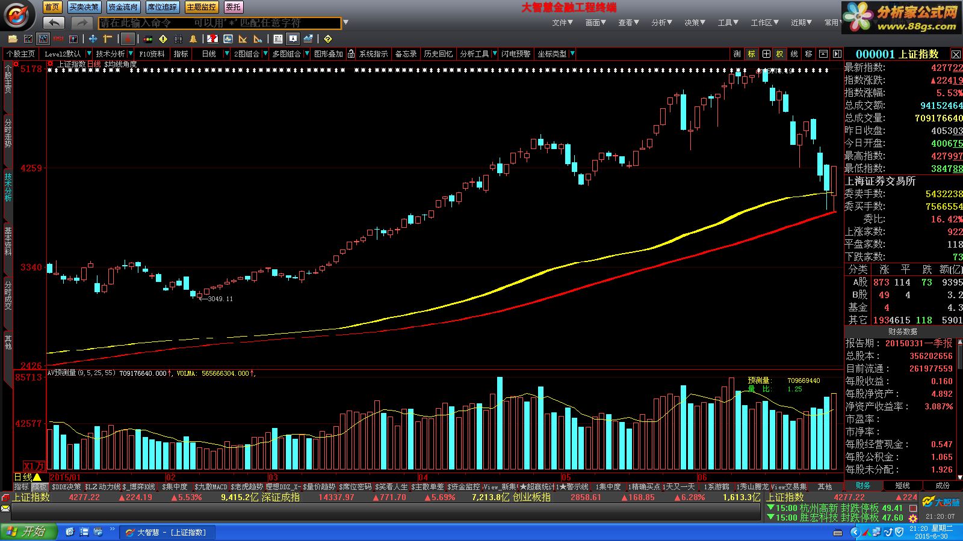Open the chart with red question mark icon
963x541 pixels.
click(212, 39)
